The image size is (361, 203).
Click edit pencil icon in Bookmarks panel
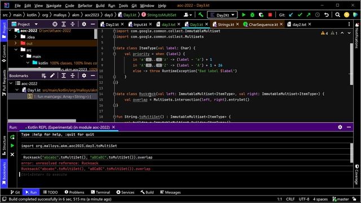(x=52, y=76)
